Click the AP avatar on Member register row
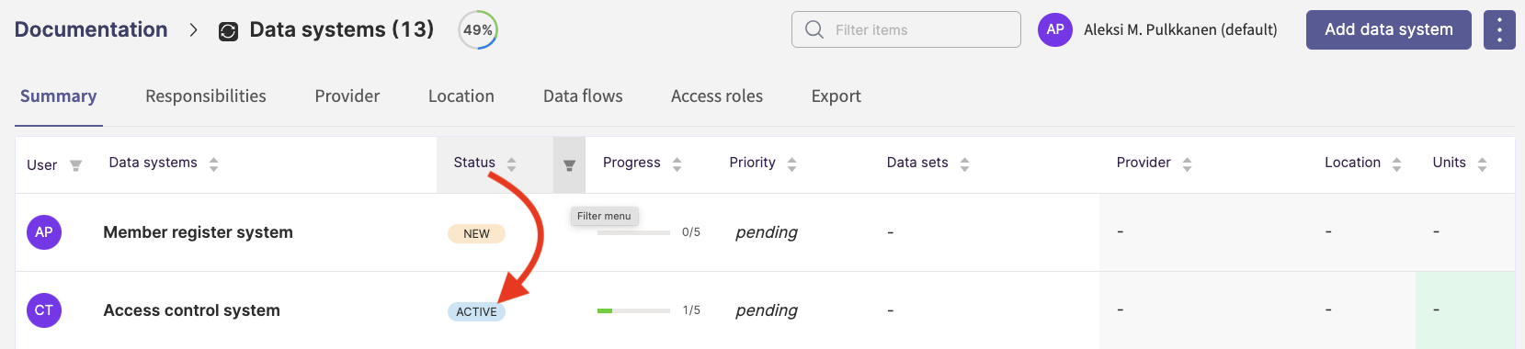The height and width of the screenshot is (349, 1525). (x=44, y=232)
